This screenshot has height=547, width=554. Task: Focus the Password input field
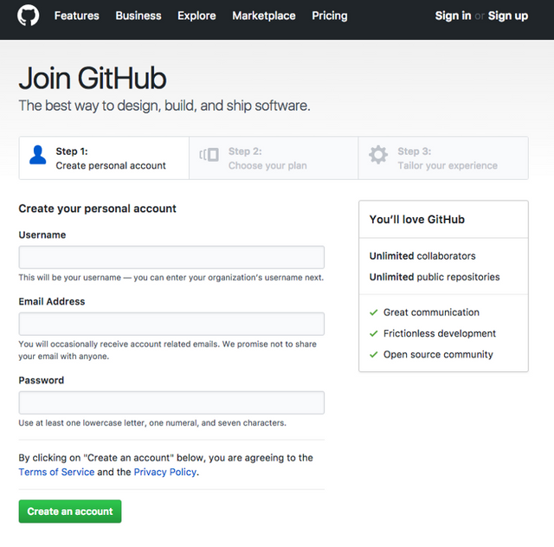pos(171,402)
